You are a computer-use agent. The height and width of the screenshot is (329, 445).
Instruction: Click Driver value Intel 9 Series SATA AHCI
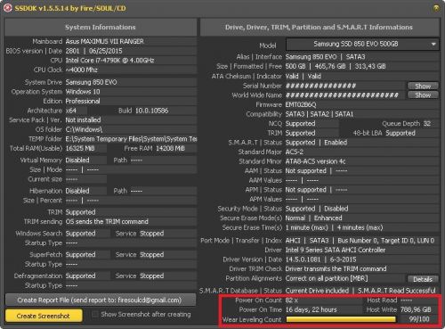point(336,250)
